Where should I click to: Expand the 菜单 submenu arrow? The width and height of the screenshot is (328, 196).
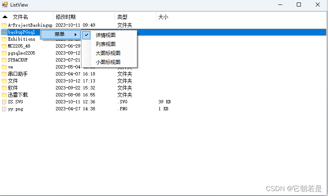point(76,34)
